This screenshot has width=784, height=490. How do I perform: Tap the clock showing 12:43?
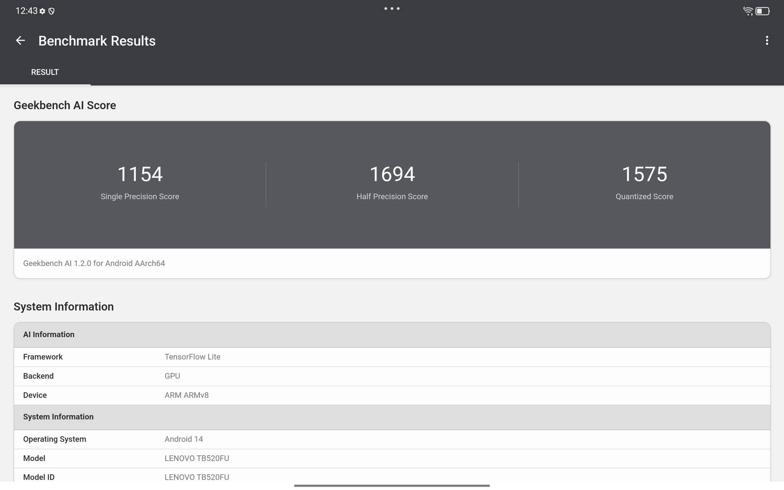(x=26, y=11)
